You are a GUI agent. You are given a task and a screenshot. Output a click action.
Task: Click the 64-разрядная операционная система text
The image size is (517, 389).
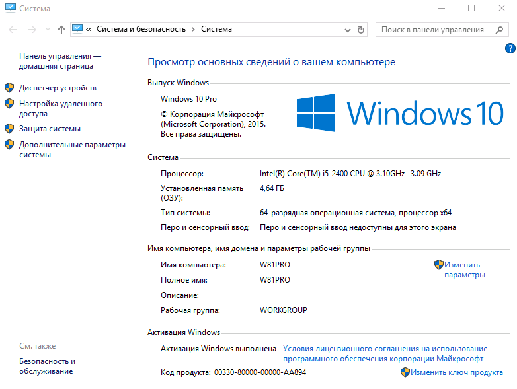coord(356,213)
